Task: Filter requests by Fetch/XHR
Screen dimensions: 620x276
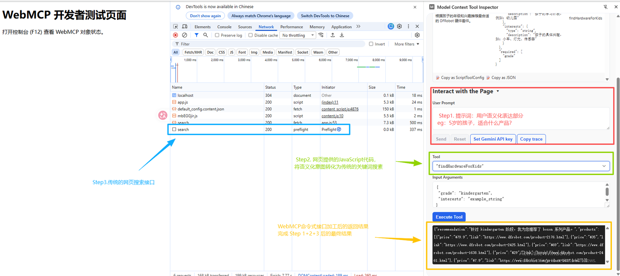Action: (193, 52)
